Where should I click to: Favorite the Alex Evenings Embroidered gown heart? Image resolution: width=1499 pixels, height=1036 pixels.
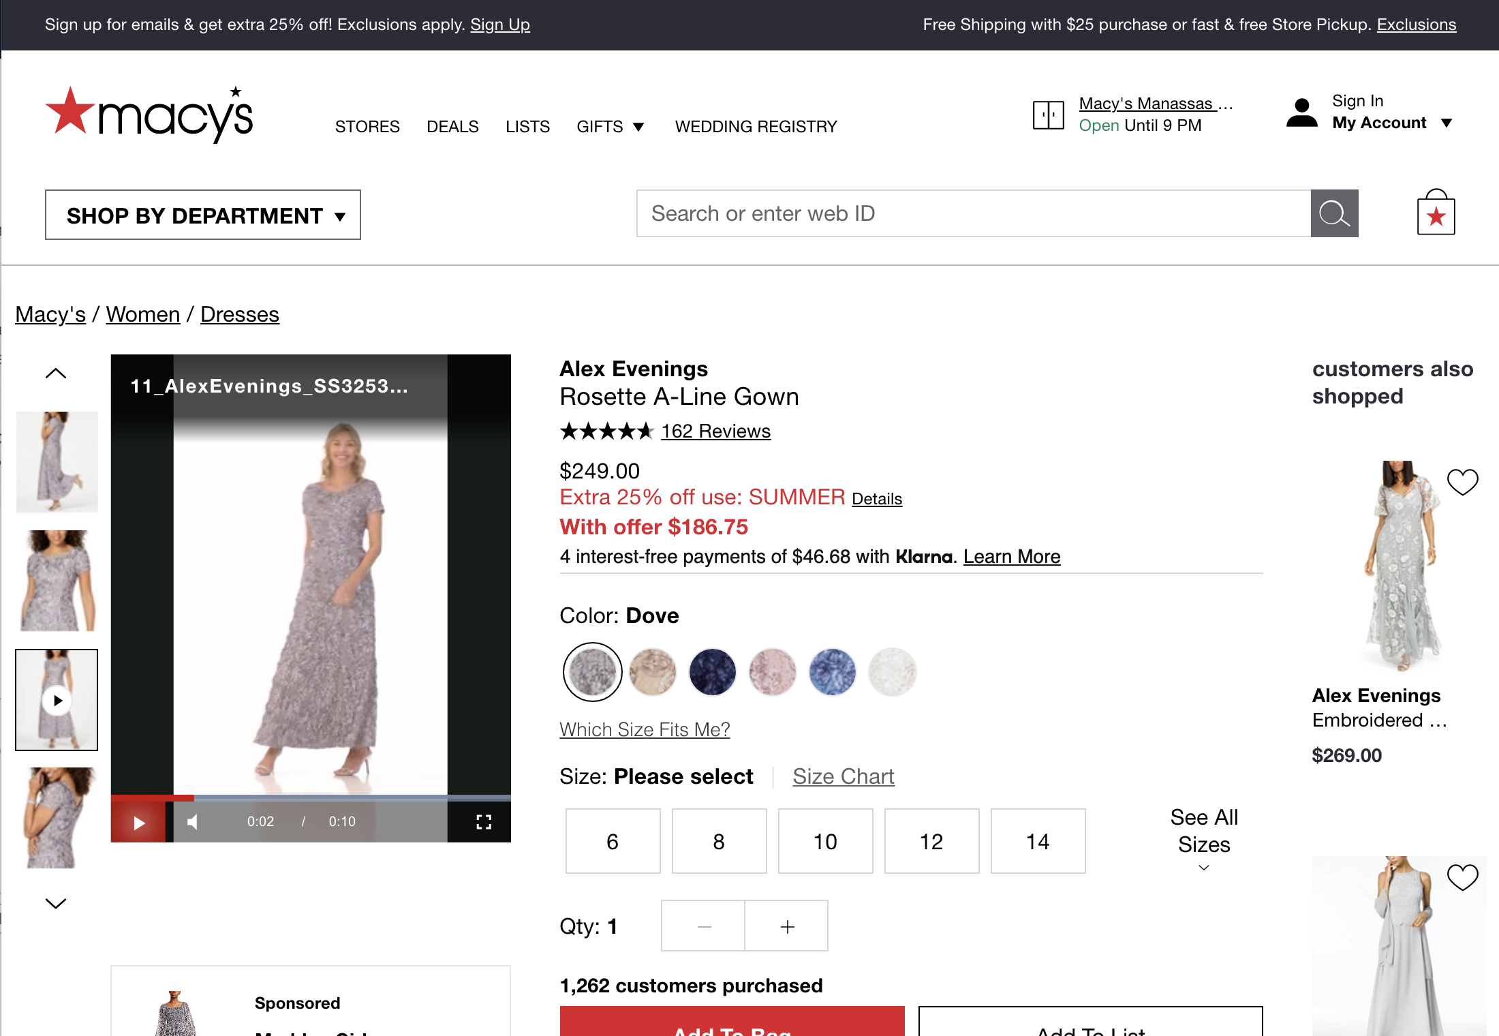coord(1462,482)
